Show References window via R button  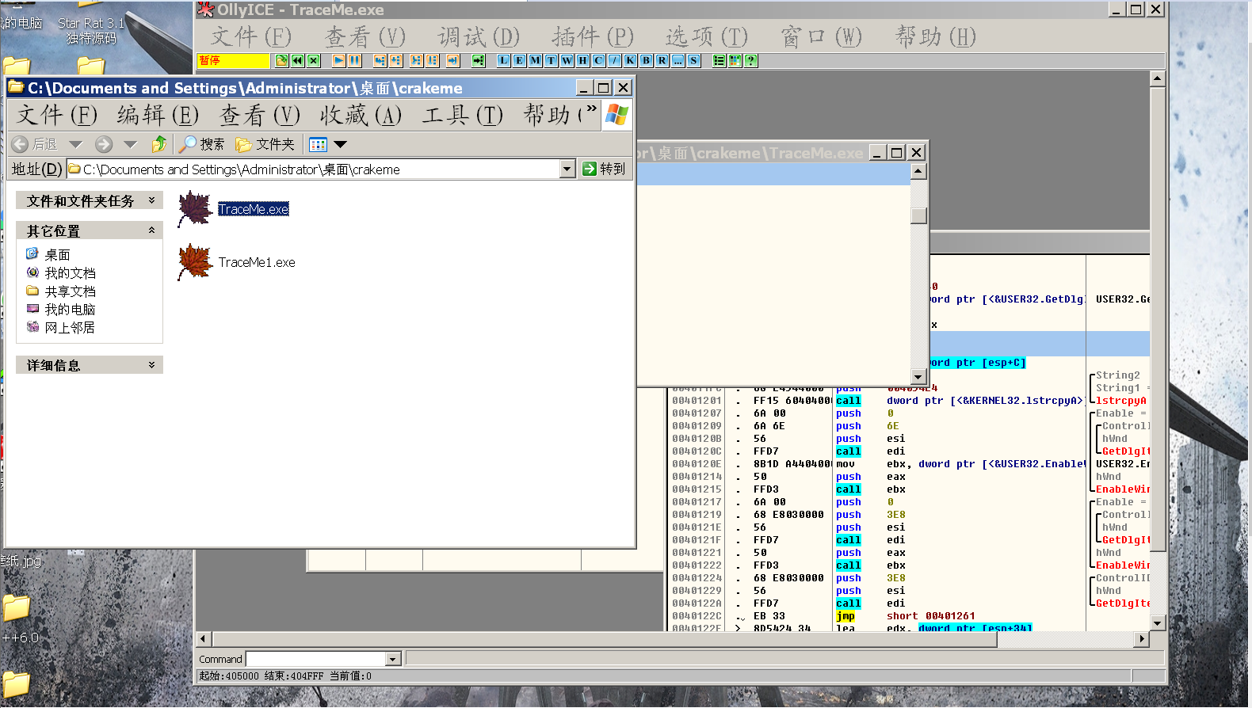[662, 60]
